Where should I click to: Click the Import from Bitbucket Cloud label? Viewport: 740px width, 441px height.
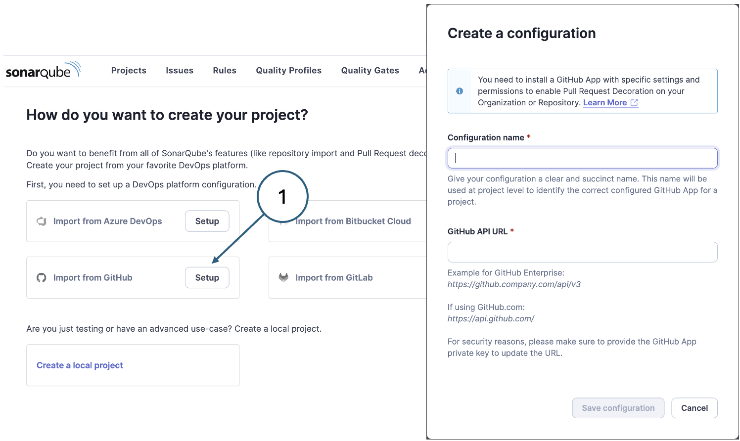(x=353, y=221)
